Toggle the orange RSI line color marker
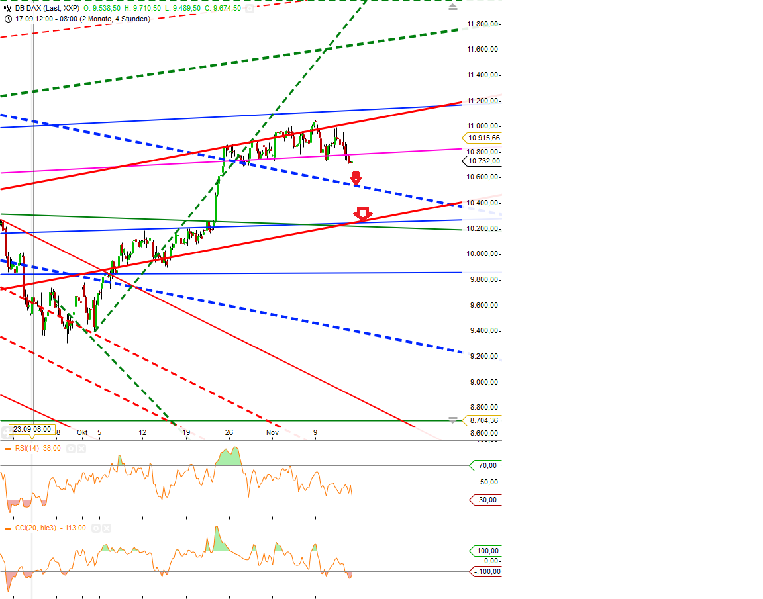 (x=7, y=448)
